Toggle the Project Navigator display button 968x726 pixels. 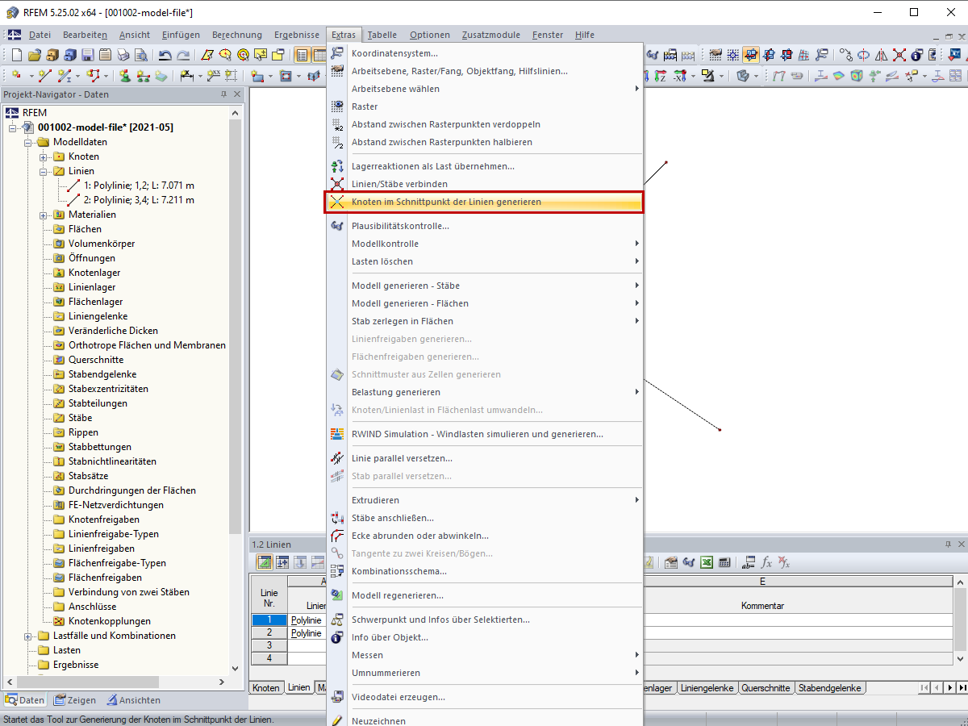click(x=302, y=55)
